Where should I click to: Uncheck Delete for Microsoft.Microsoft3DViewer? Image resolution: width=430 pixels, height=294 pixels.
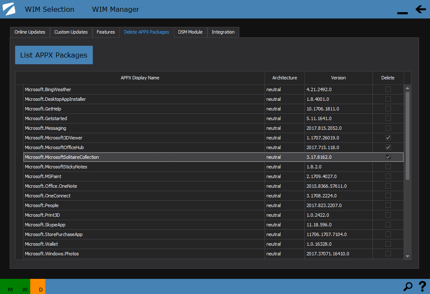click(388, 138)
